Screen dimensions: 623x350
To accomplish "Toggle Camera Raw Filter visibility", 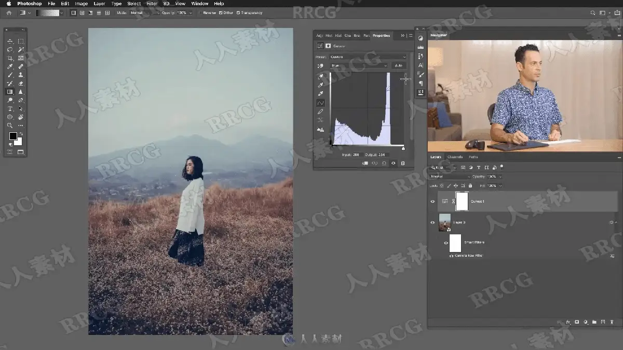I will [452, 256].
